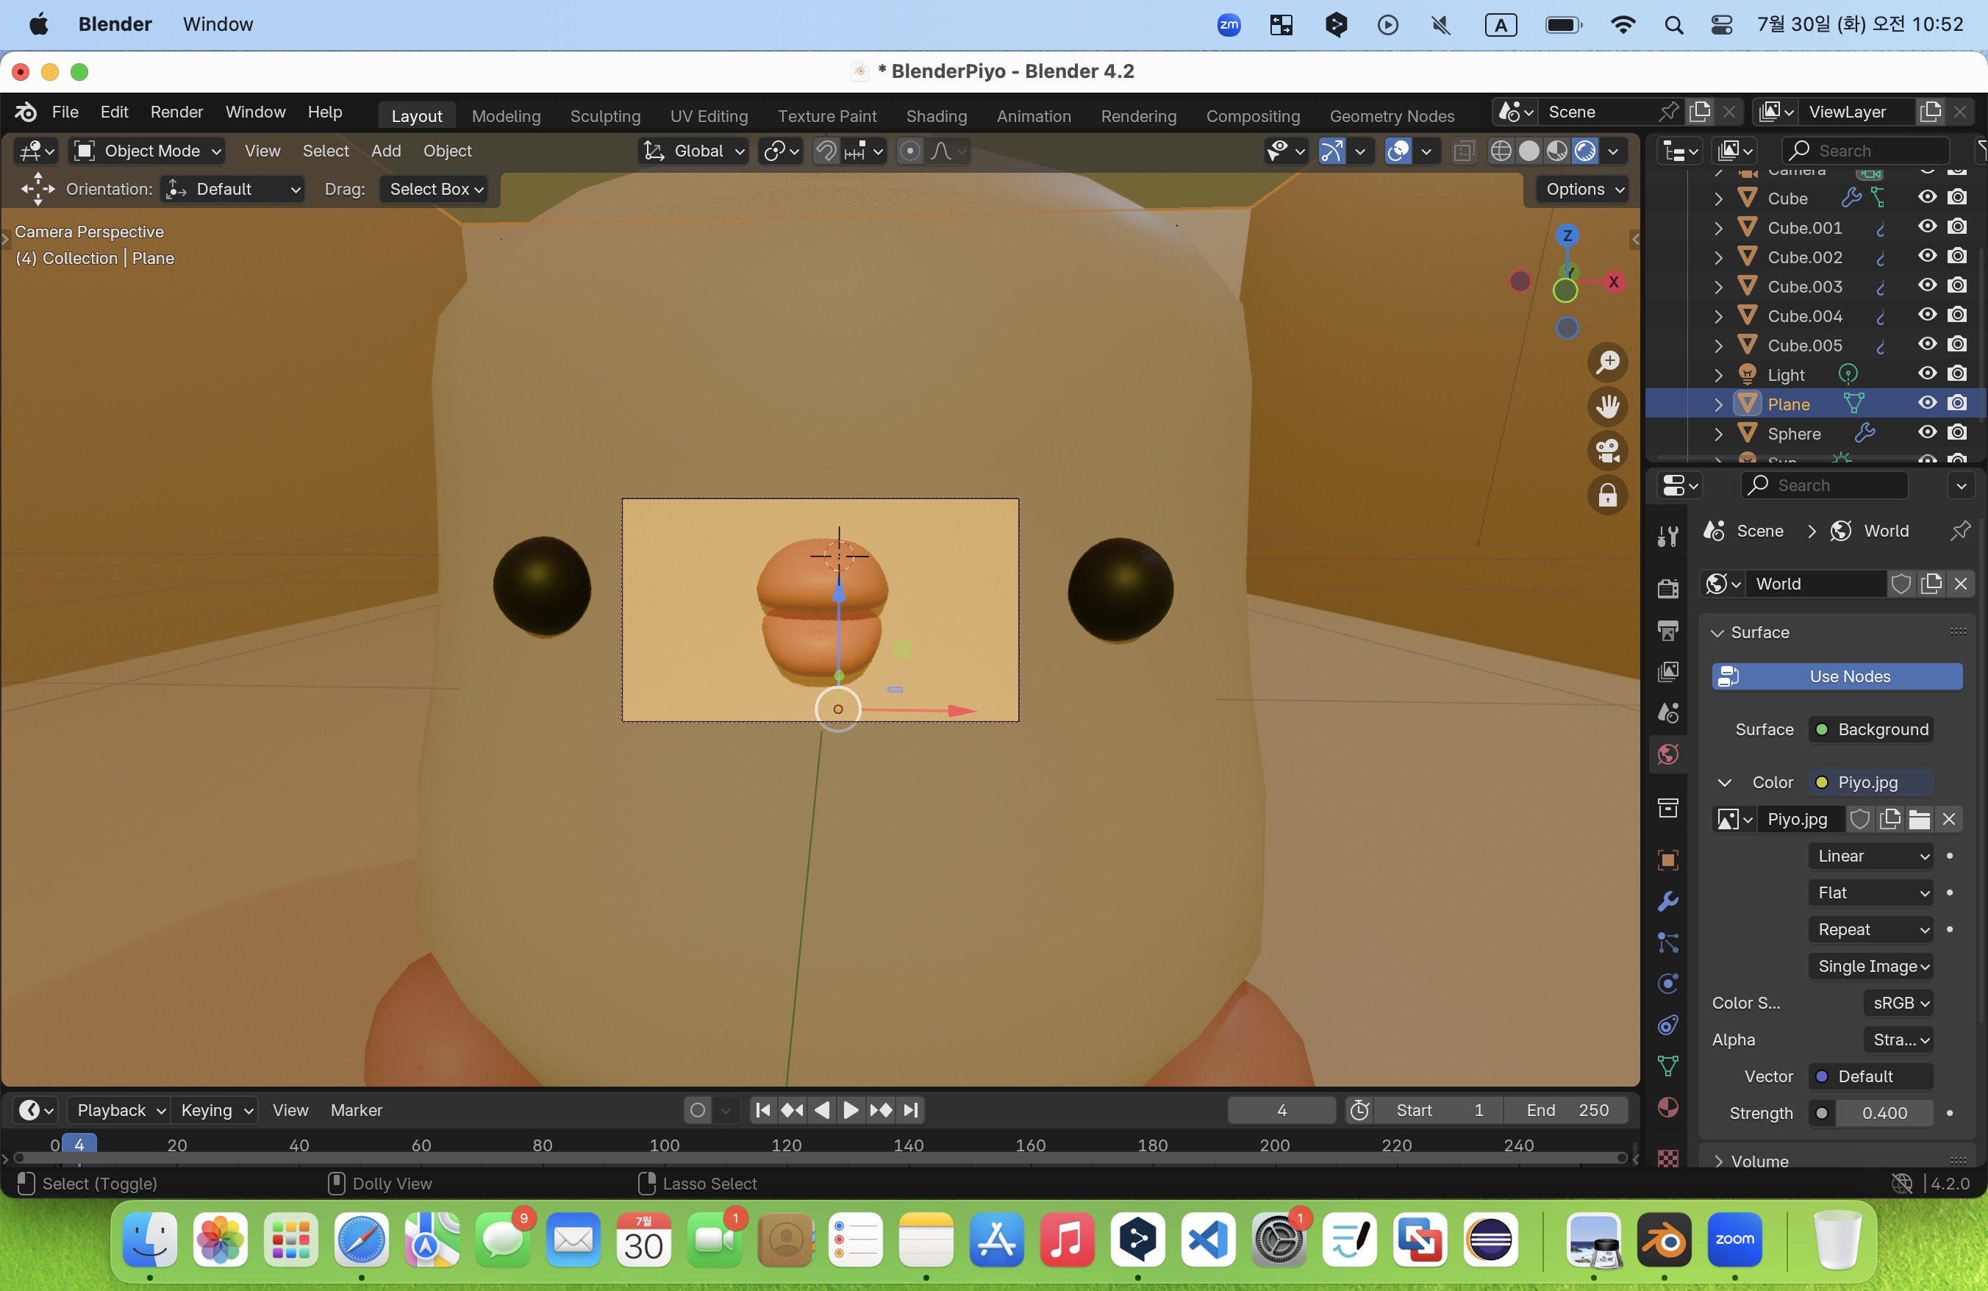The image size is (1988, 1291).
Task: Click the zoom in/out viewport icon
Action: pos(1607,362)
